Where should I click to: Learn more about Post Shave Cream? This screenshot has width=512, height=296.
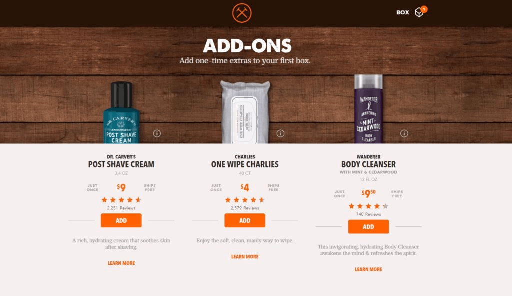(121, 263)
